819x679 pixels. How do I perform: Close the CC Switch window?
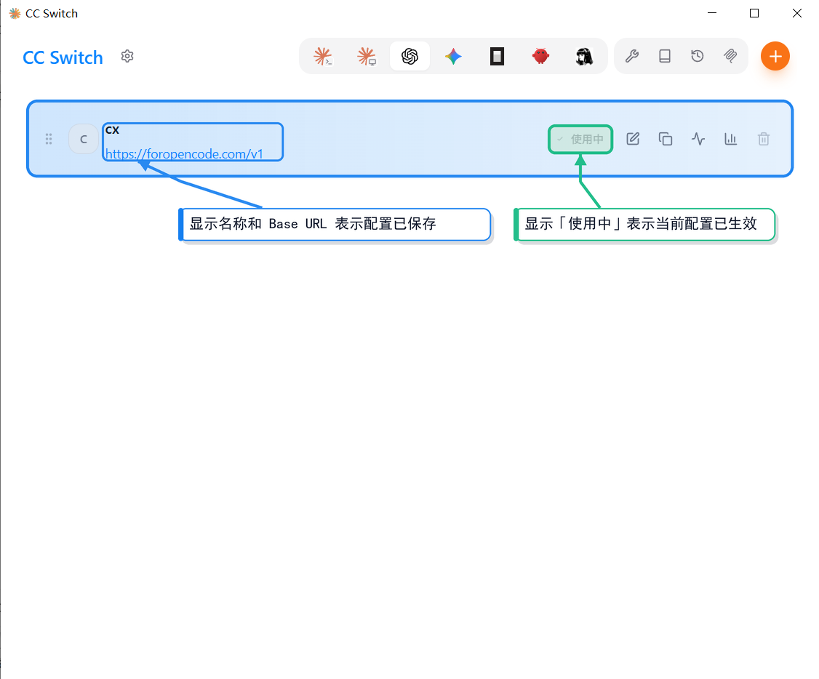(797, 13)
